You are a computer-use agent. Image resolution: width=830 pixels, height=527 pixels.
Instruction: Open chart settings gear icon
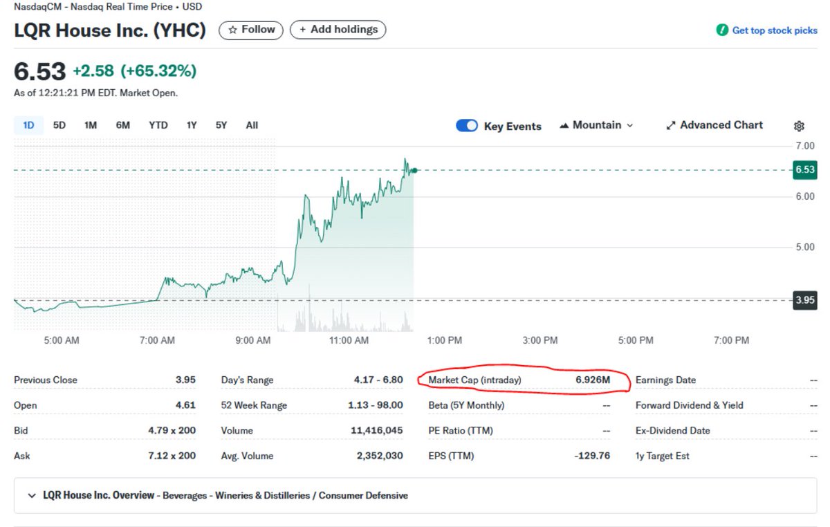pyautogui.click(x=799, y=126)
